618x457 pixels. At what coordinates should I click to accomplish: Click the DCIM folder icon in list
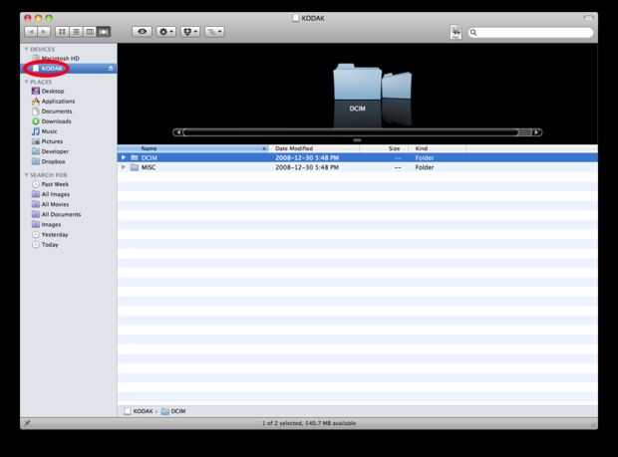click(135, 158)
